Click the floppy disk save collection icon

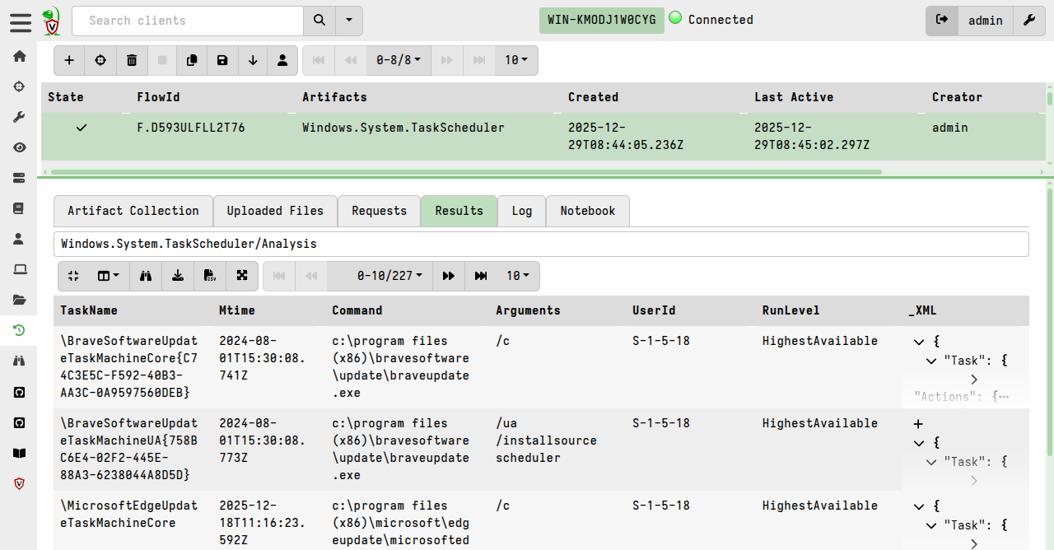222,60
